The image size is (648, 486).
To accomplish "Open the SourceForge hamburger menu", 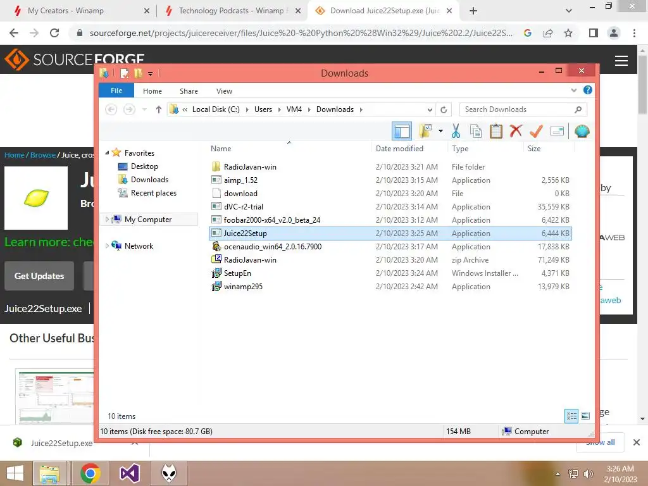I will coord(621,61).
